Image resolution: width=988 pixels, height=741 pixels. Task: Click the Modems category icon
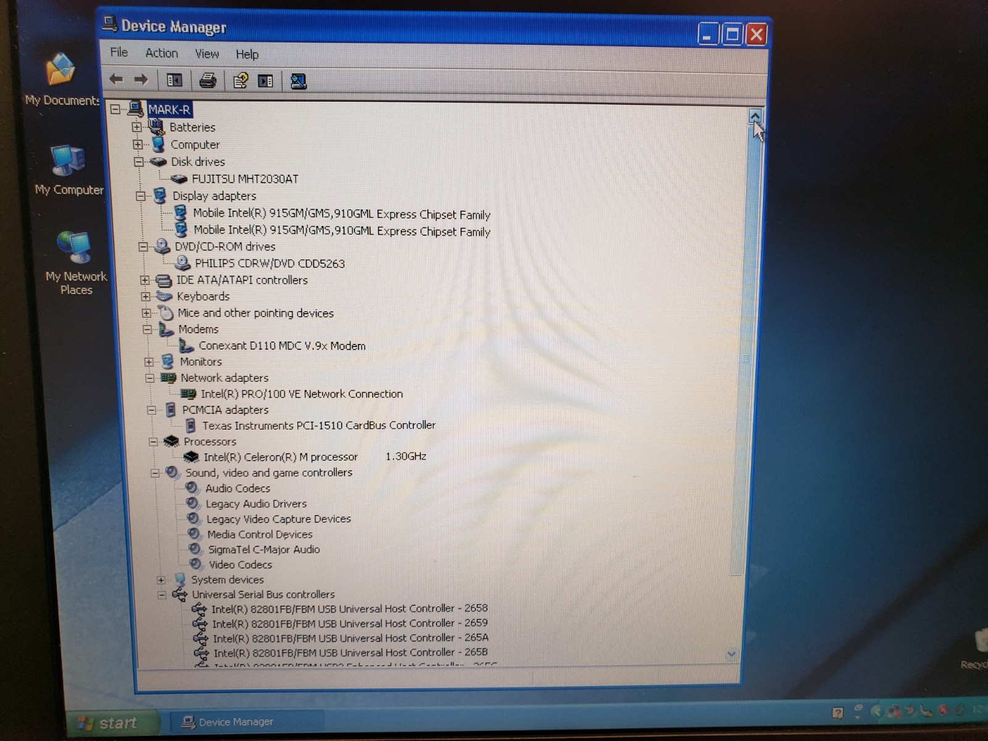166,329
